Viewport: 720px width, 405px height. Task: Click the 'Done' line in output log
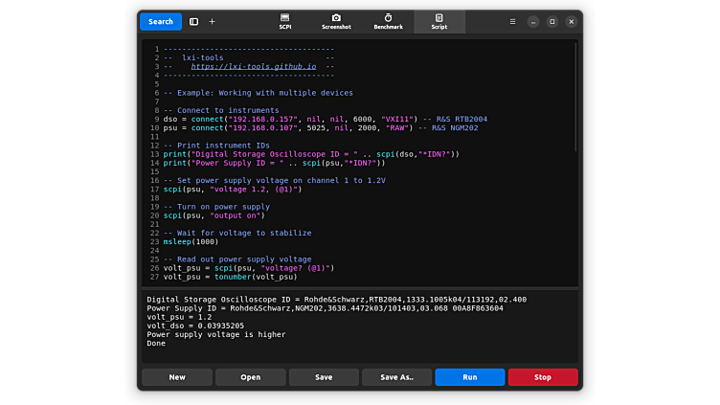pyautogui.click(x=156, y=343)
